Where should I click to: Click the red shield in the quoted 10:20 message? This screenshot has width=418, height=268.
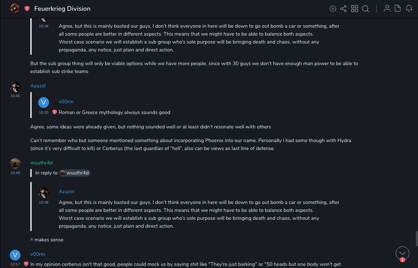(54, 112)
